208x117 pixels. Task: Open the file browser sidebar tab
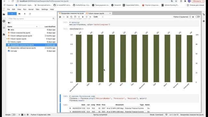[x=4, y=14]
